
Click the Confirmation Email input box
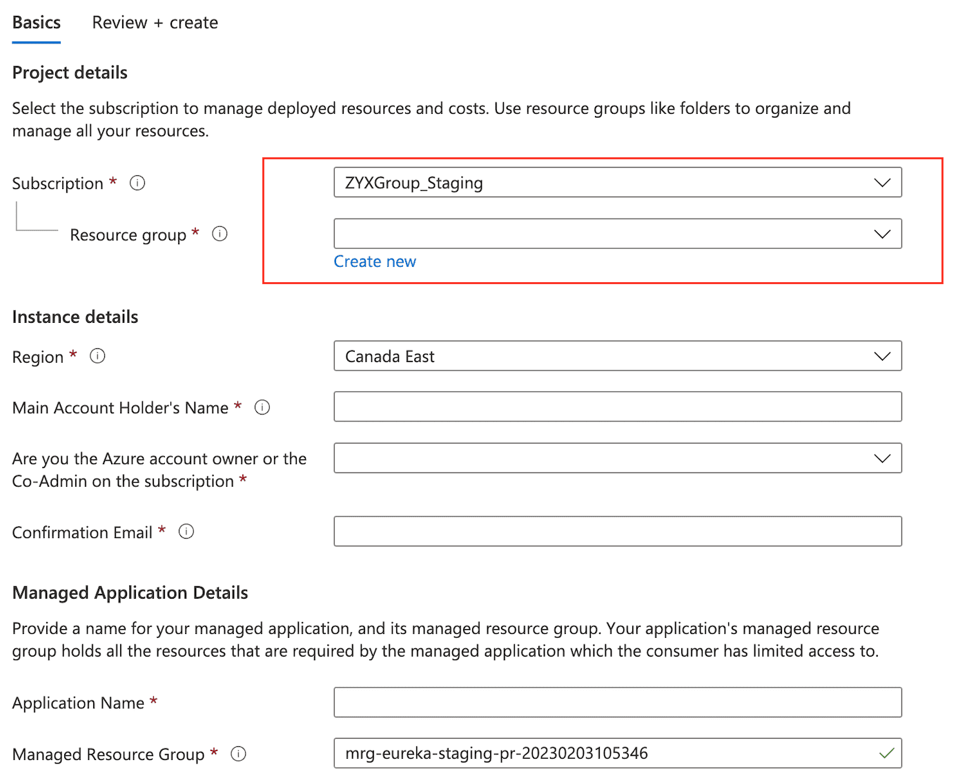coord(618,531)
